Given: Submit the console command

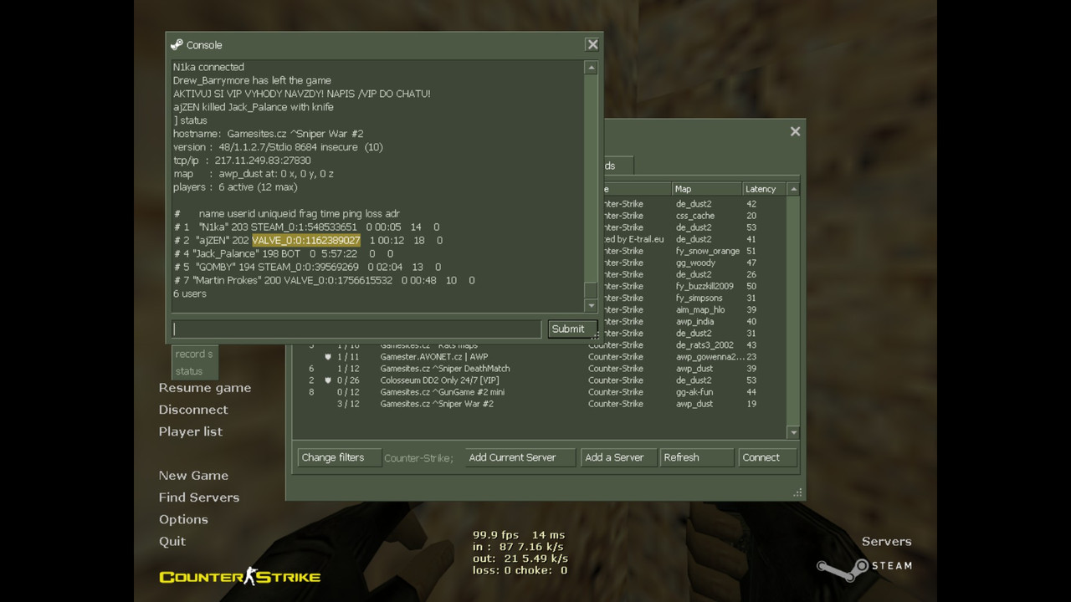Looking at the screenshot, I should (x=571, y=329).
